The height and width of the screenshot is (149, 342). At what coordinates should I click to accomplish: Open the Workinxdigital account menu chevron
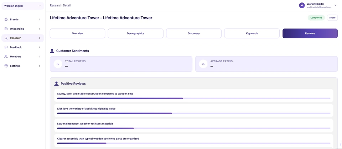point(336,5)
